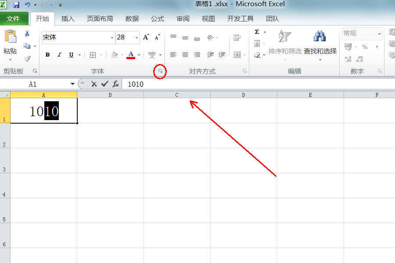
Task: Open the font color dropdown arrow
Action: pyautogui.click(x=139, y=55)
